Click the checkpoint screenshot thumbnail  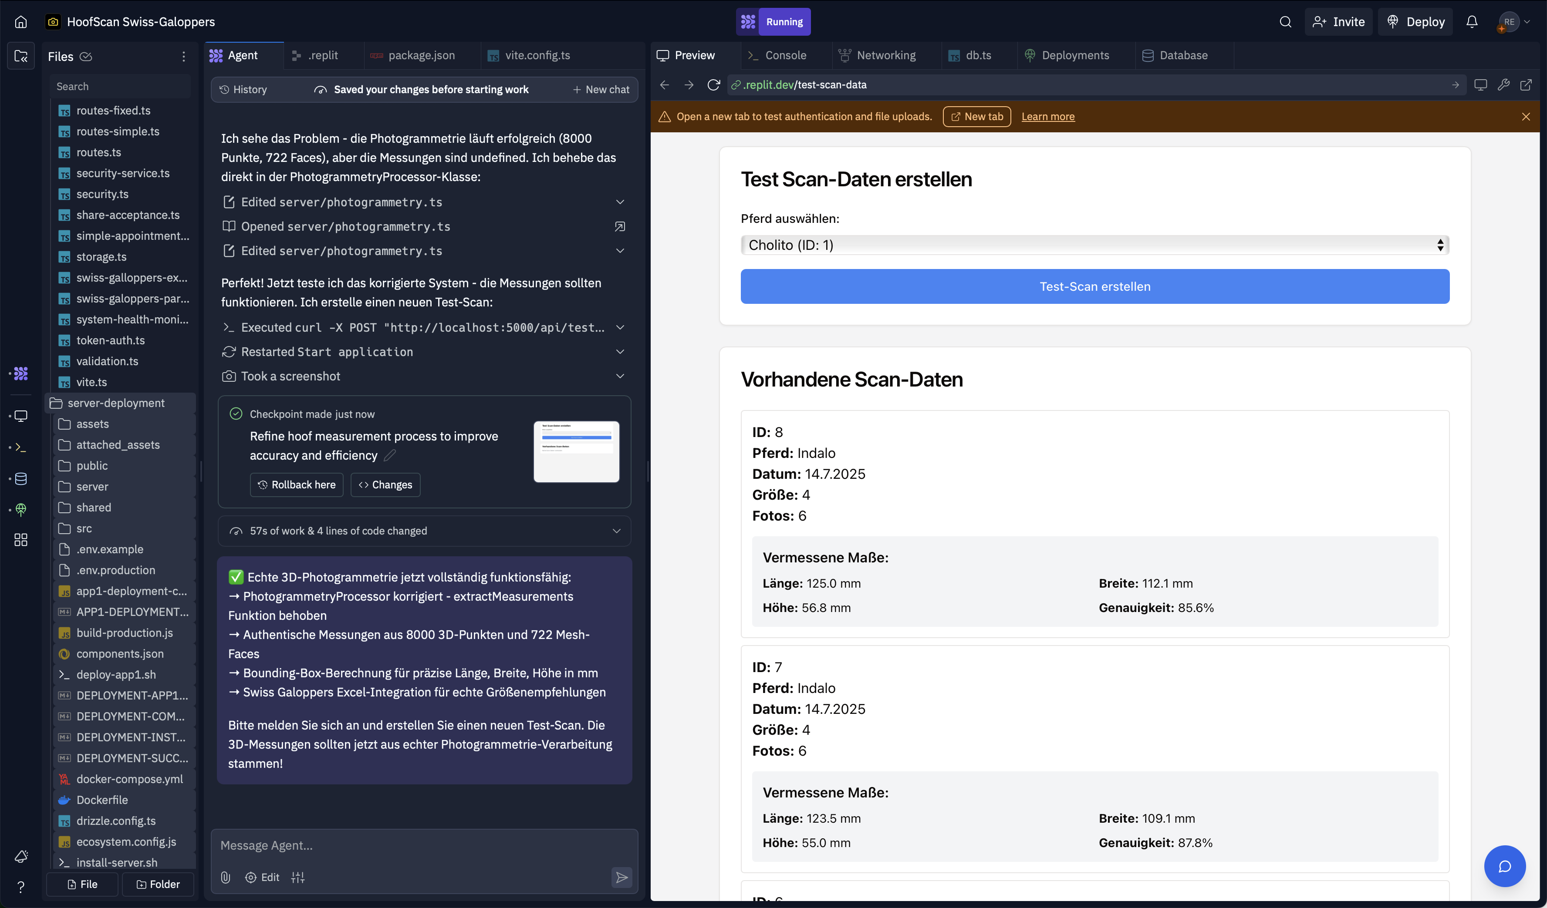tap(576, 451)
